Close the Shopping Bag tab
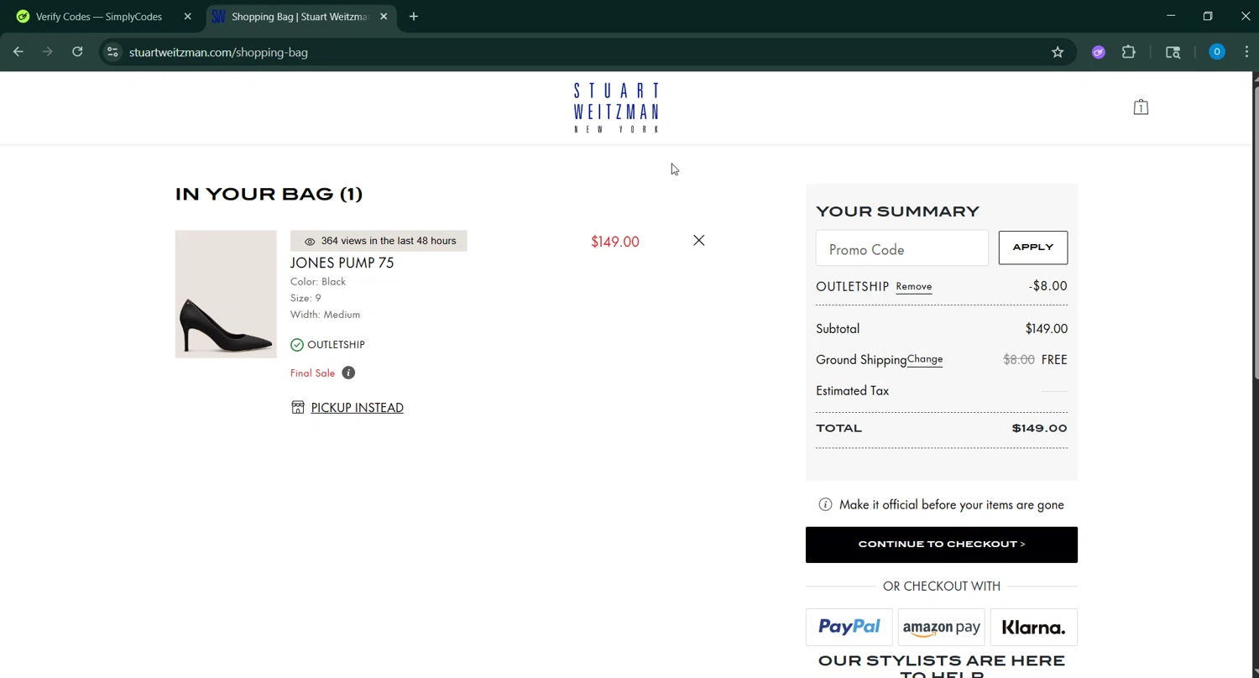The width and height of the screenshot is (1259, 678). (384, 16)
